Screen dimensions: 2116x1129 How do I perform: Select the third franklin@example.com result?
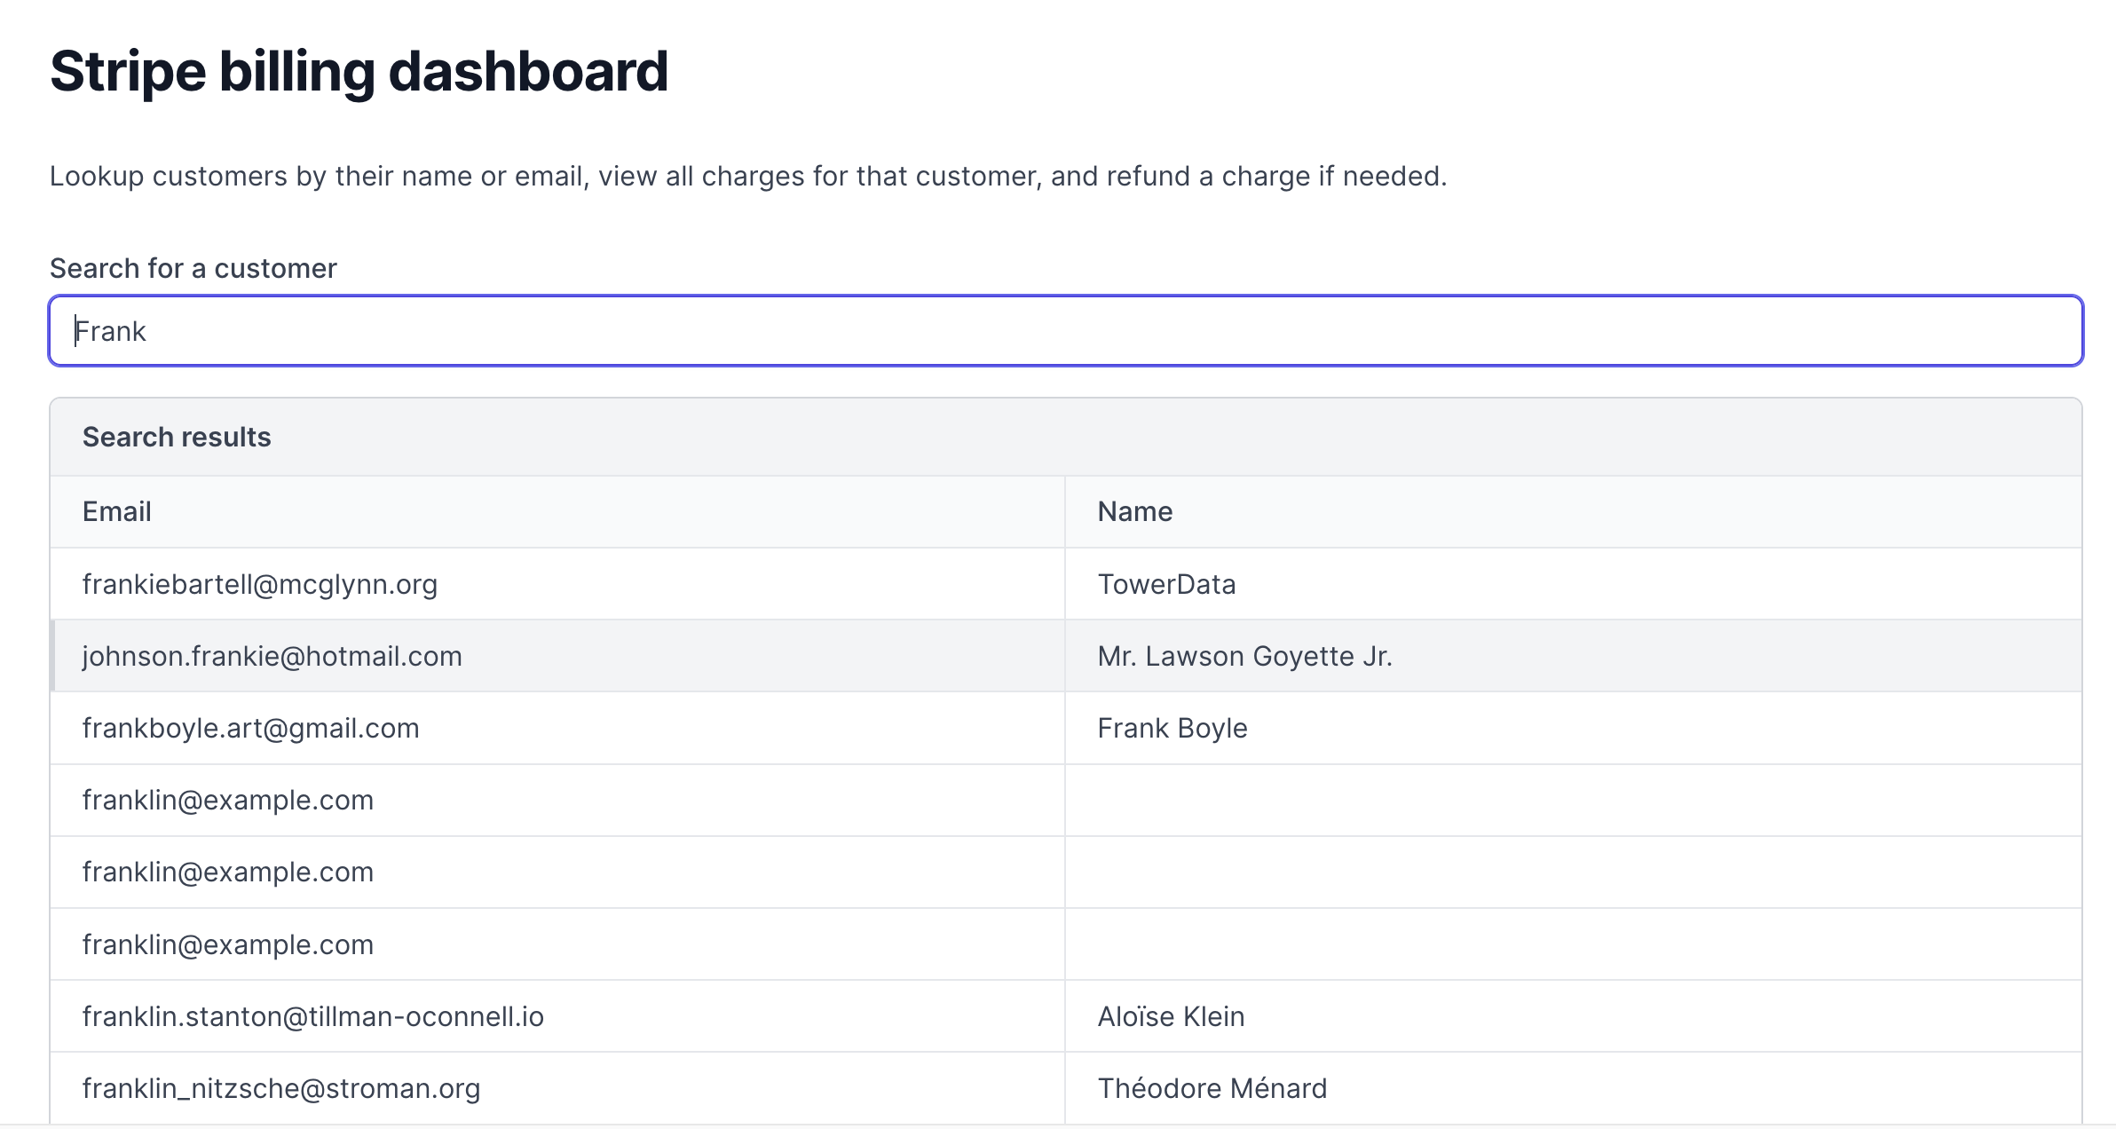(1065, 944)
